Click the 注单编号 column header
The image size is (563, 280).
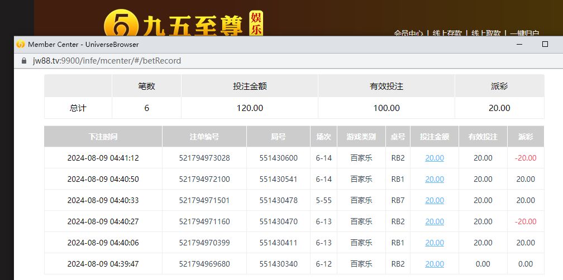(x=204, y=137)
